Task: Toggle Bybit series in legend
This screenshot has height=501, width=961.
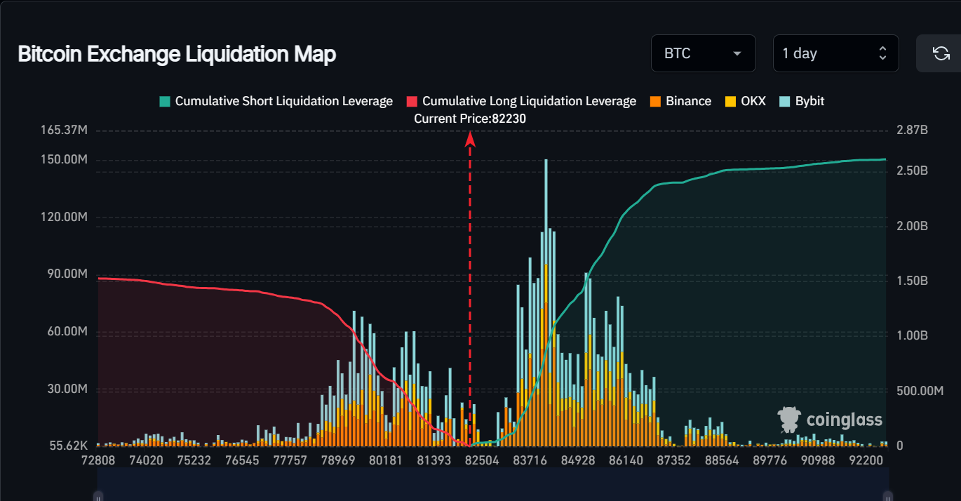Action: click(x=802, y=101)
